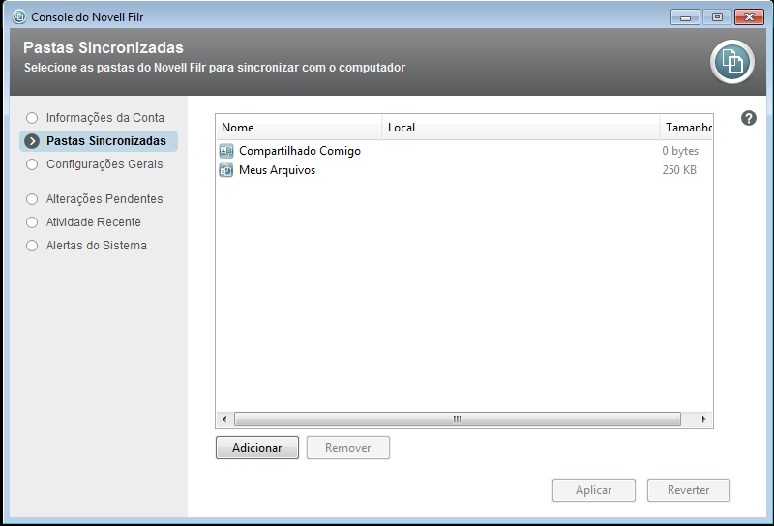774x526 pixels.
Task: Maximize the Console do Novell Filr window
Action: pos(717,17)
